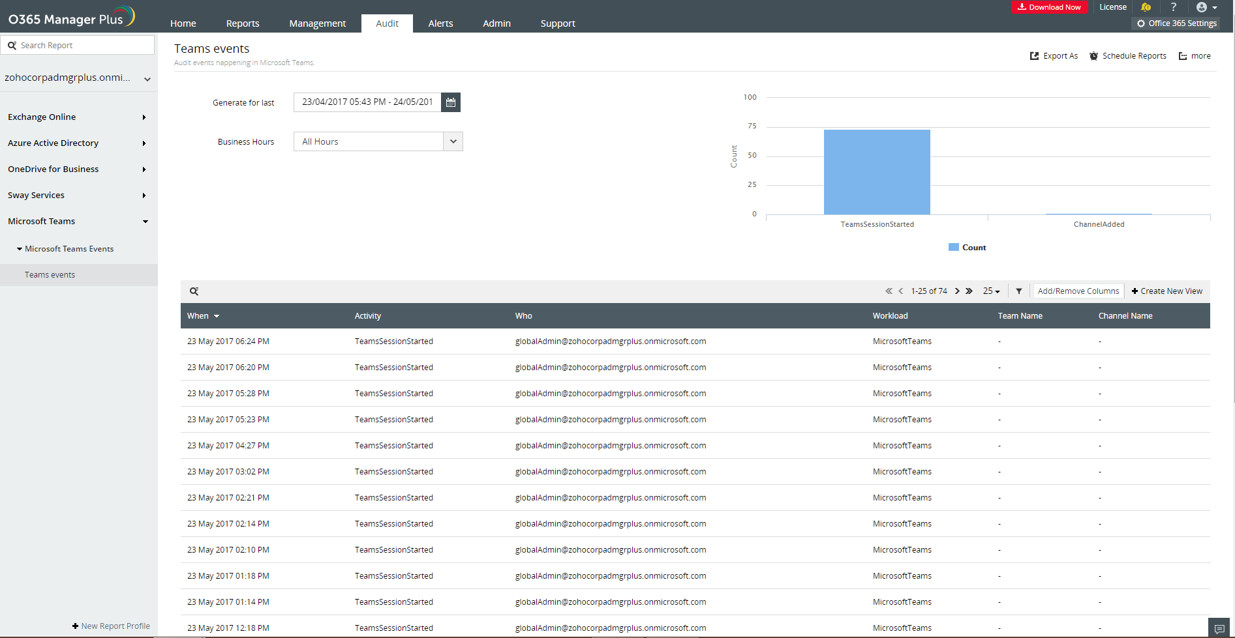Viewport: 1235px width, 638px height.
Task: Expand Azure Active Directory menu
Action: (78, 143)
